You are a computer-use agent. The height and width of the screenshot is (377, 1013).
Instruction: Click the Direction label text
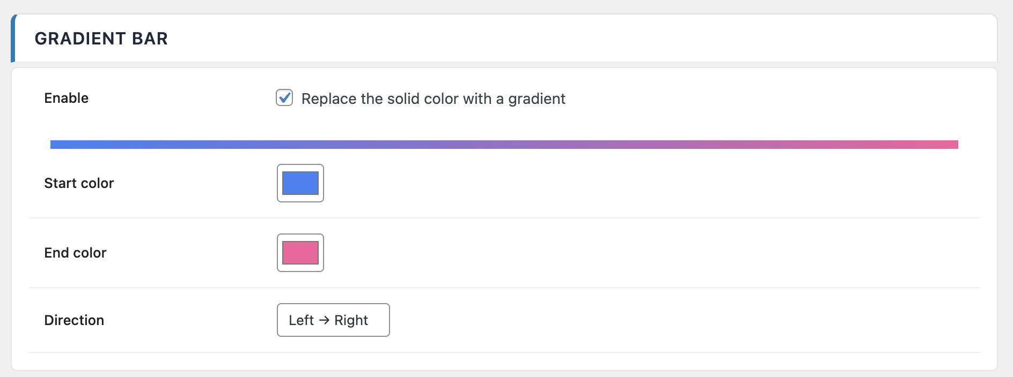coord(74,320)
